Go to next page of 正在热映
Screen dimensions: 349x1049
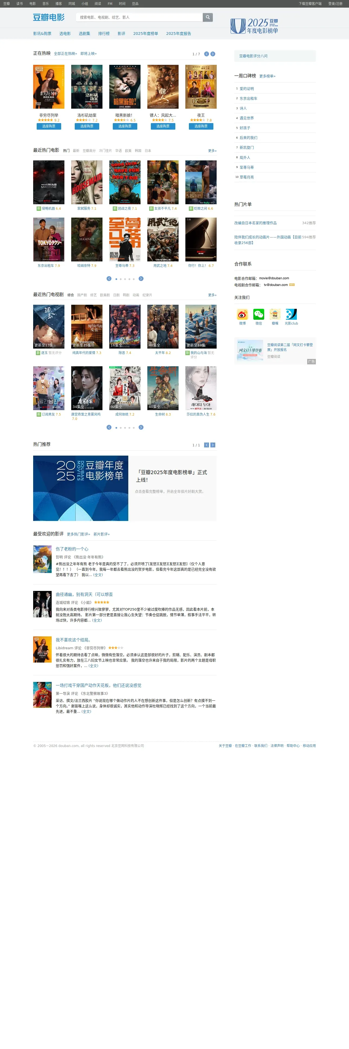point(213,54)
